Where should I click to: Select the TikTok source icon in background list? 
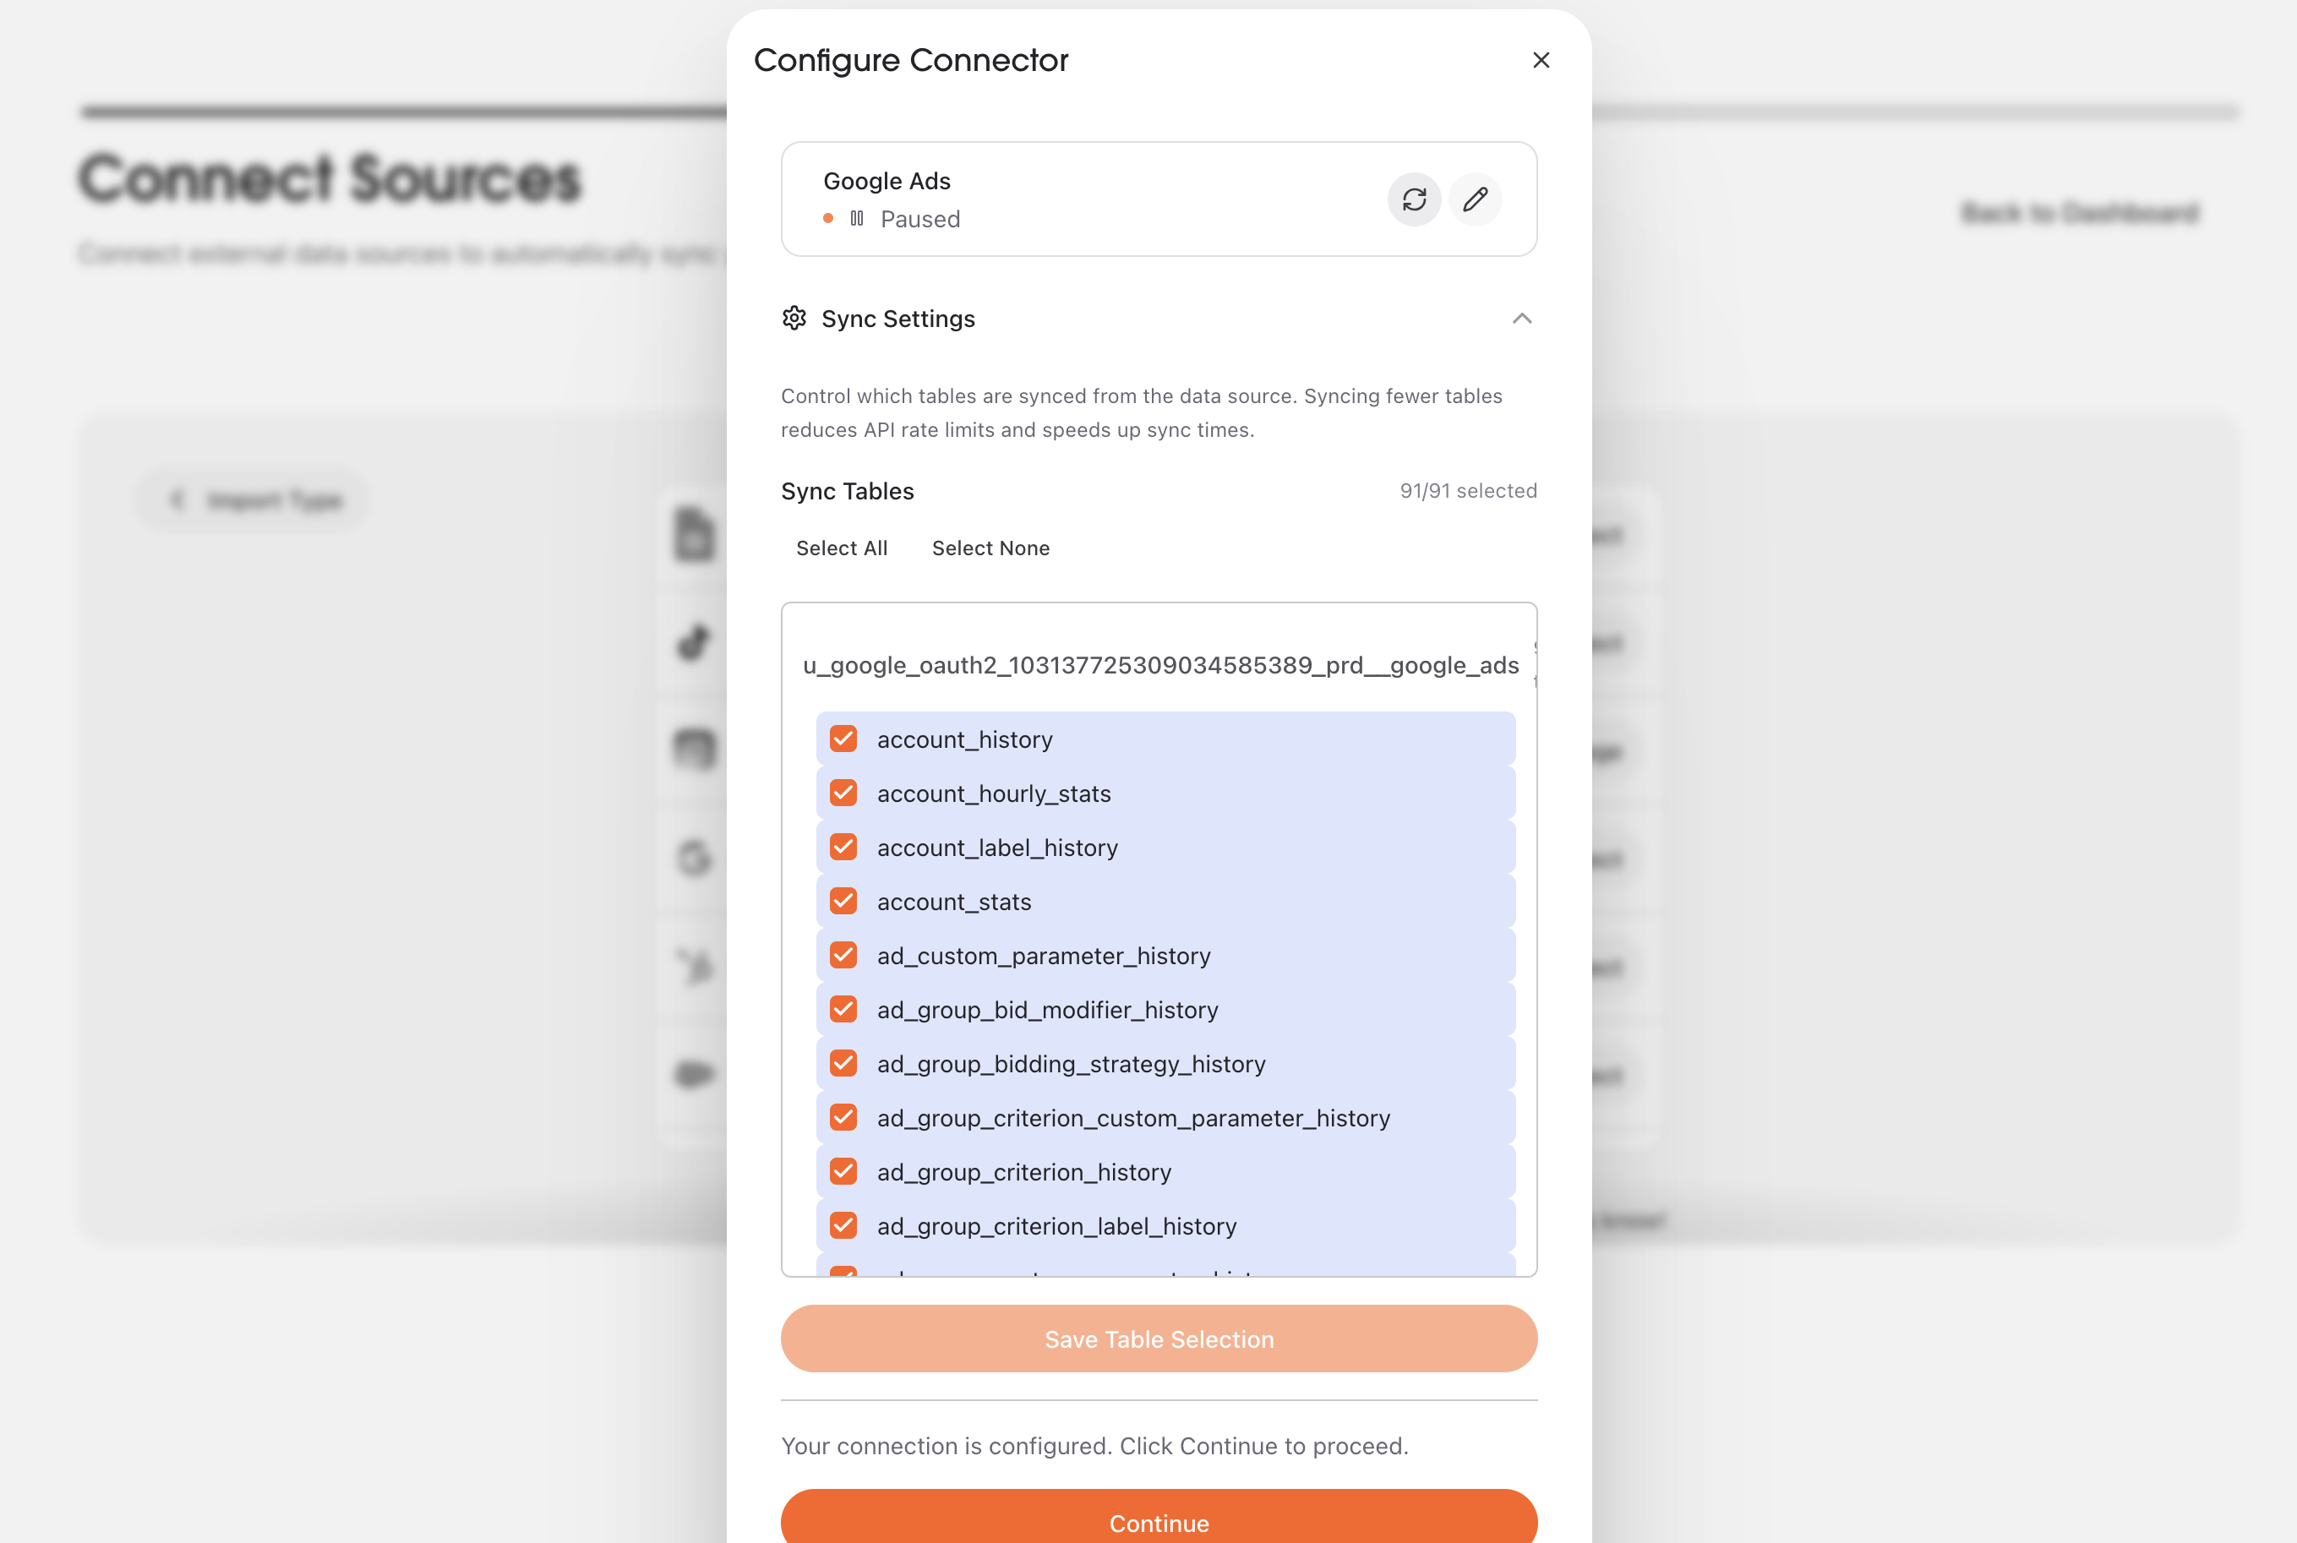point(692,642)
